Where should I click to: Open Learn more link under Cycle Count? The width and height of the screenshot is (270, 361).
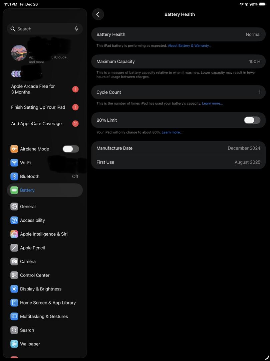click(212, 103)
